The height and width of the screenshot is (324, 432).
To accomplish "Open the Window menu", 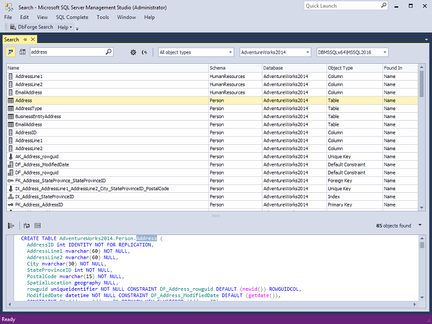I will (126, 17).
